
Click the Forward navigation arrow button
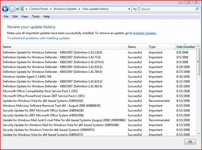[x=12, y=9]
